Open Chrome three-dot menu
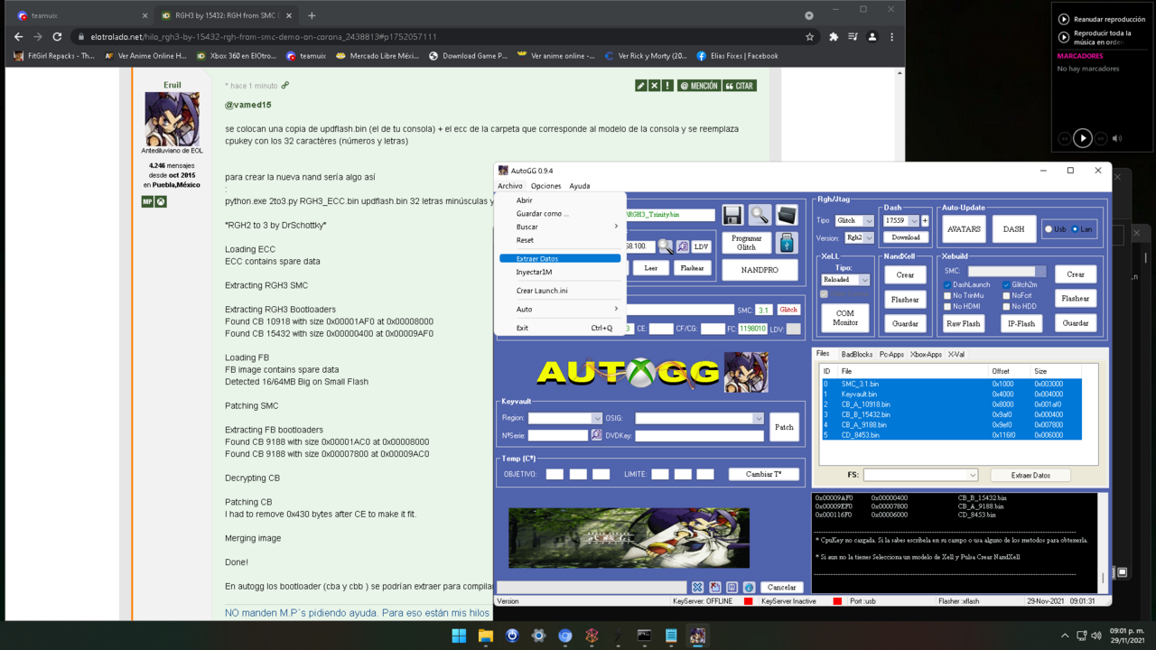The image size is (1156, 650). [891, 37]
